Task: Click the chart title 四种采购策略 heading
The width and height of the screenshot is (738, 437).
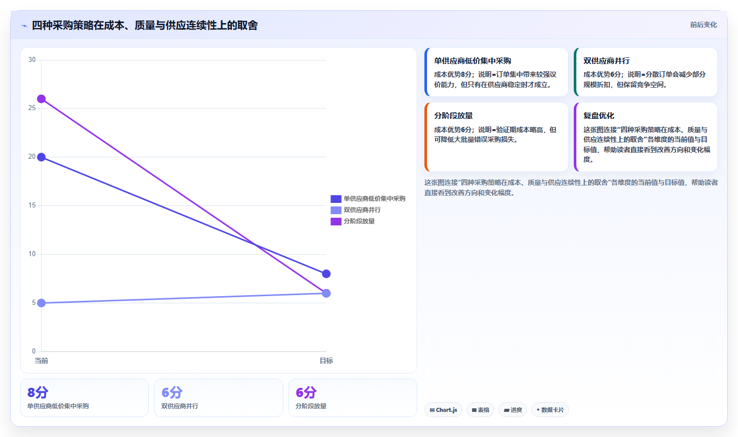Action: coord(145,25)
